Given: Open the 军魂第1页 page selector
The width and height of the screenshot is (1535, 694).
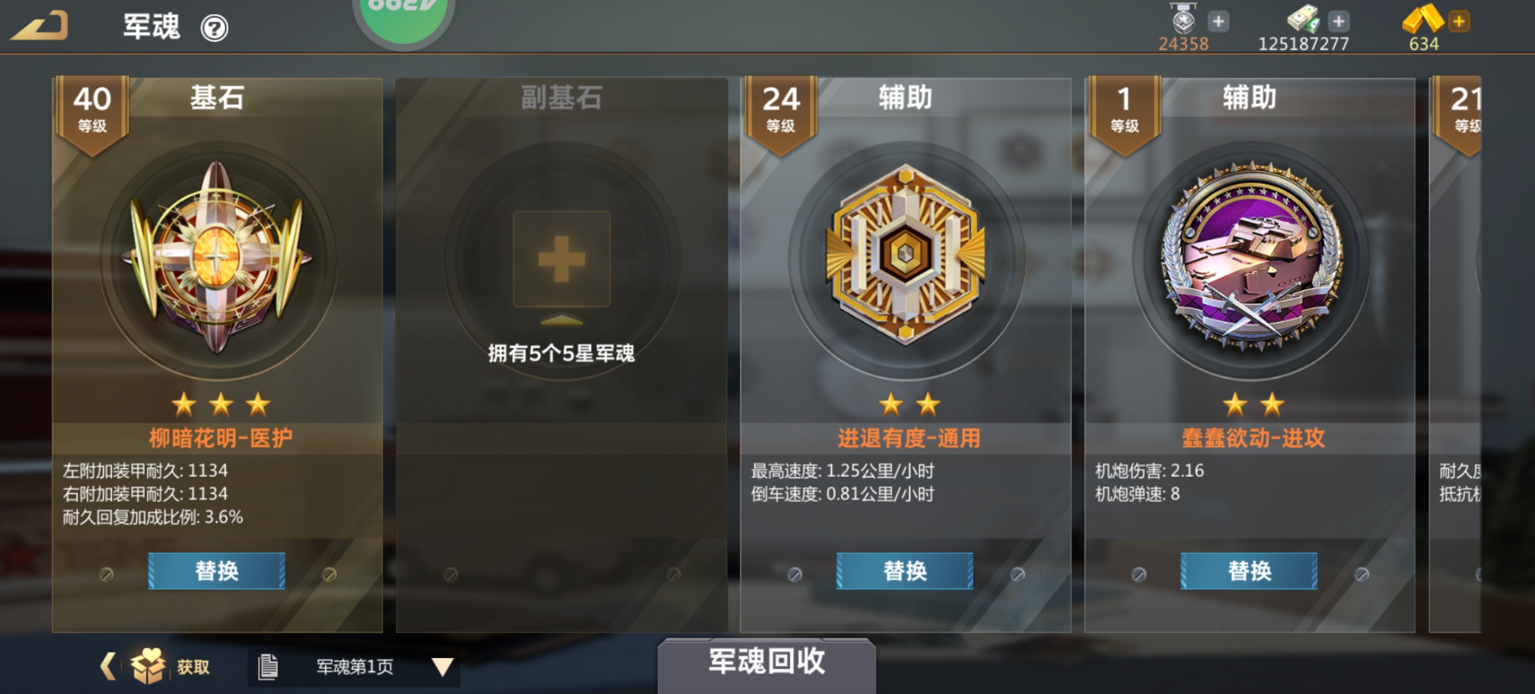Looking at the screenshot, I should tap(354, 667).
